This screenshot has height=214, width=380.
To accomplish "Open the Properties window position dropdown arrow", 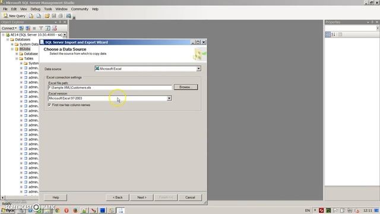I will coord(368,22).
